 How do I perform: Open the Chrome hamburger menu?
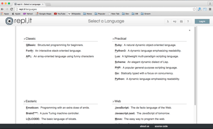[x=210, y=9]
